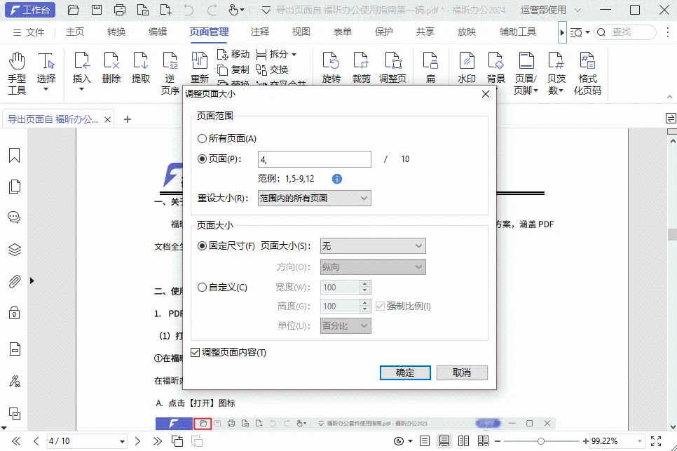Click the paperclip attachments panel icon

pyautogui.click(x=14, y=283)
